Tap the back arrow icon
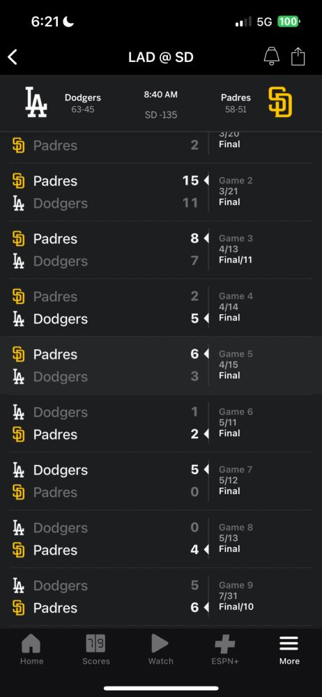 pyautogui.click(x=13, y=57)
